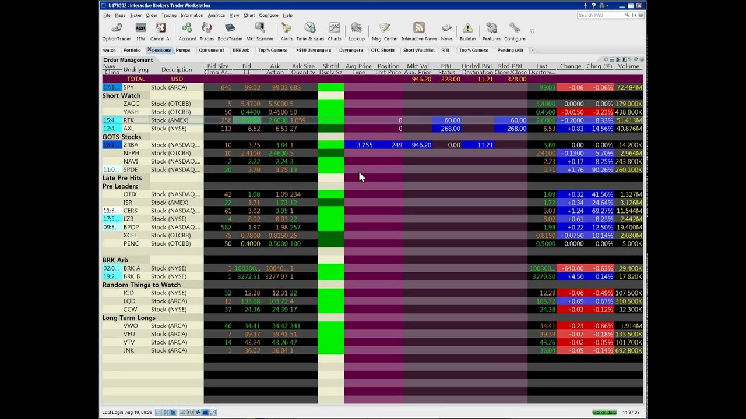This screenshot has height=419, width=746.
Task: Click the Unrlzd P&L column header
Action: click(x=477, y=66)
